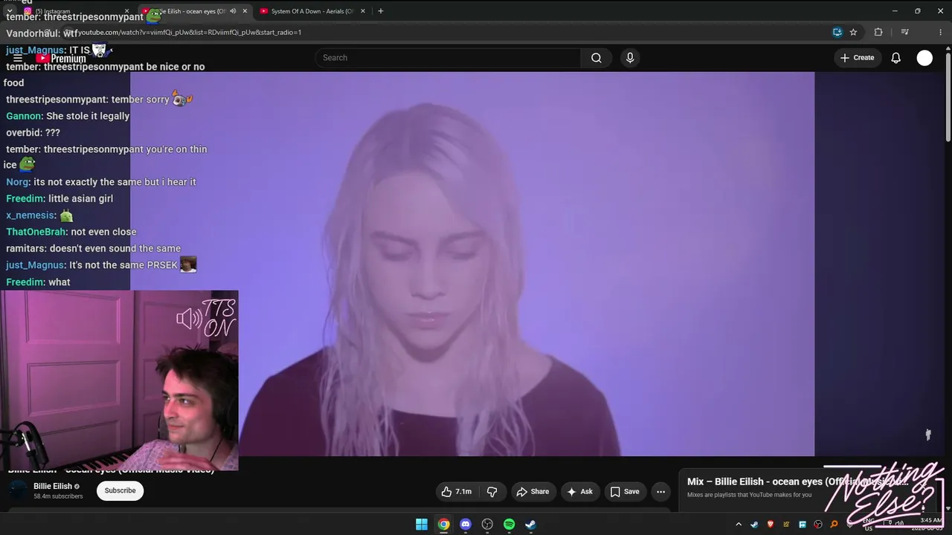Click the Subscribe button
Viewport: 952px width, 535px height.
[x=120, y=490]
